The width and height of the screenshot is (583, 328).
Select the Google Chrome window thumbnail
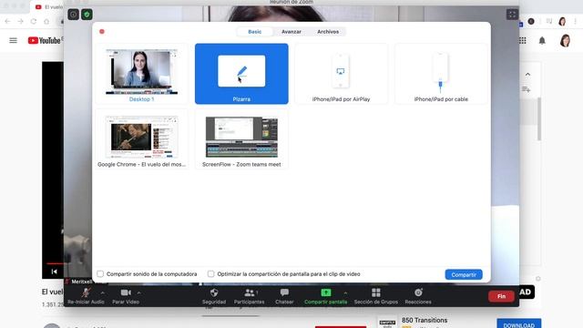pyautogui.click(x=142, y=139)
